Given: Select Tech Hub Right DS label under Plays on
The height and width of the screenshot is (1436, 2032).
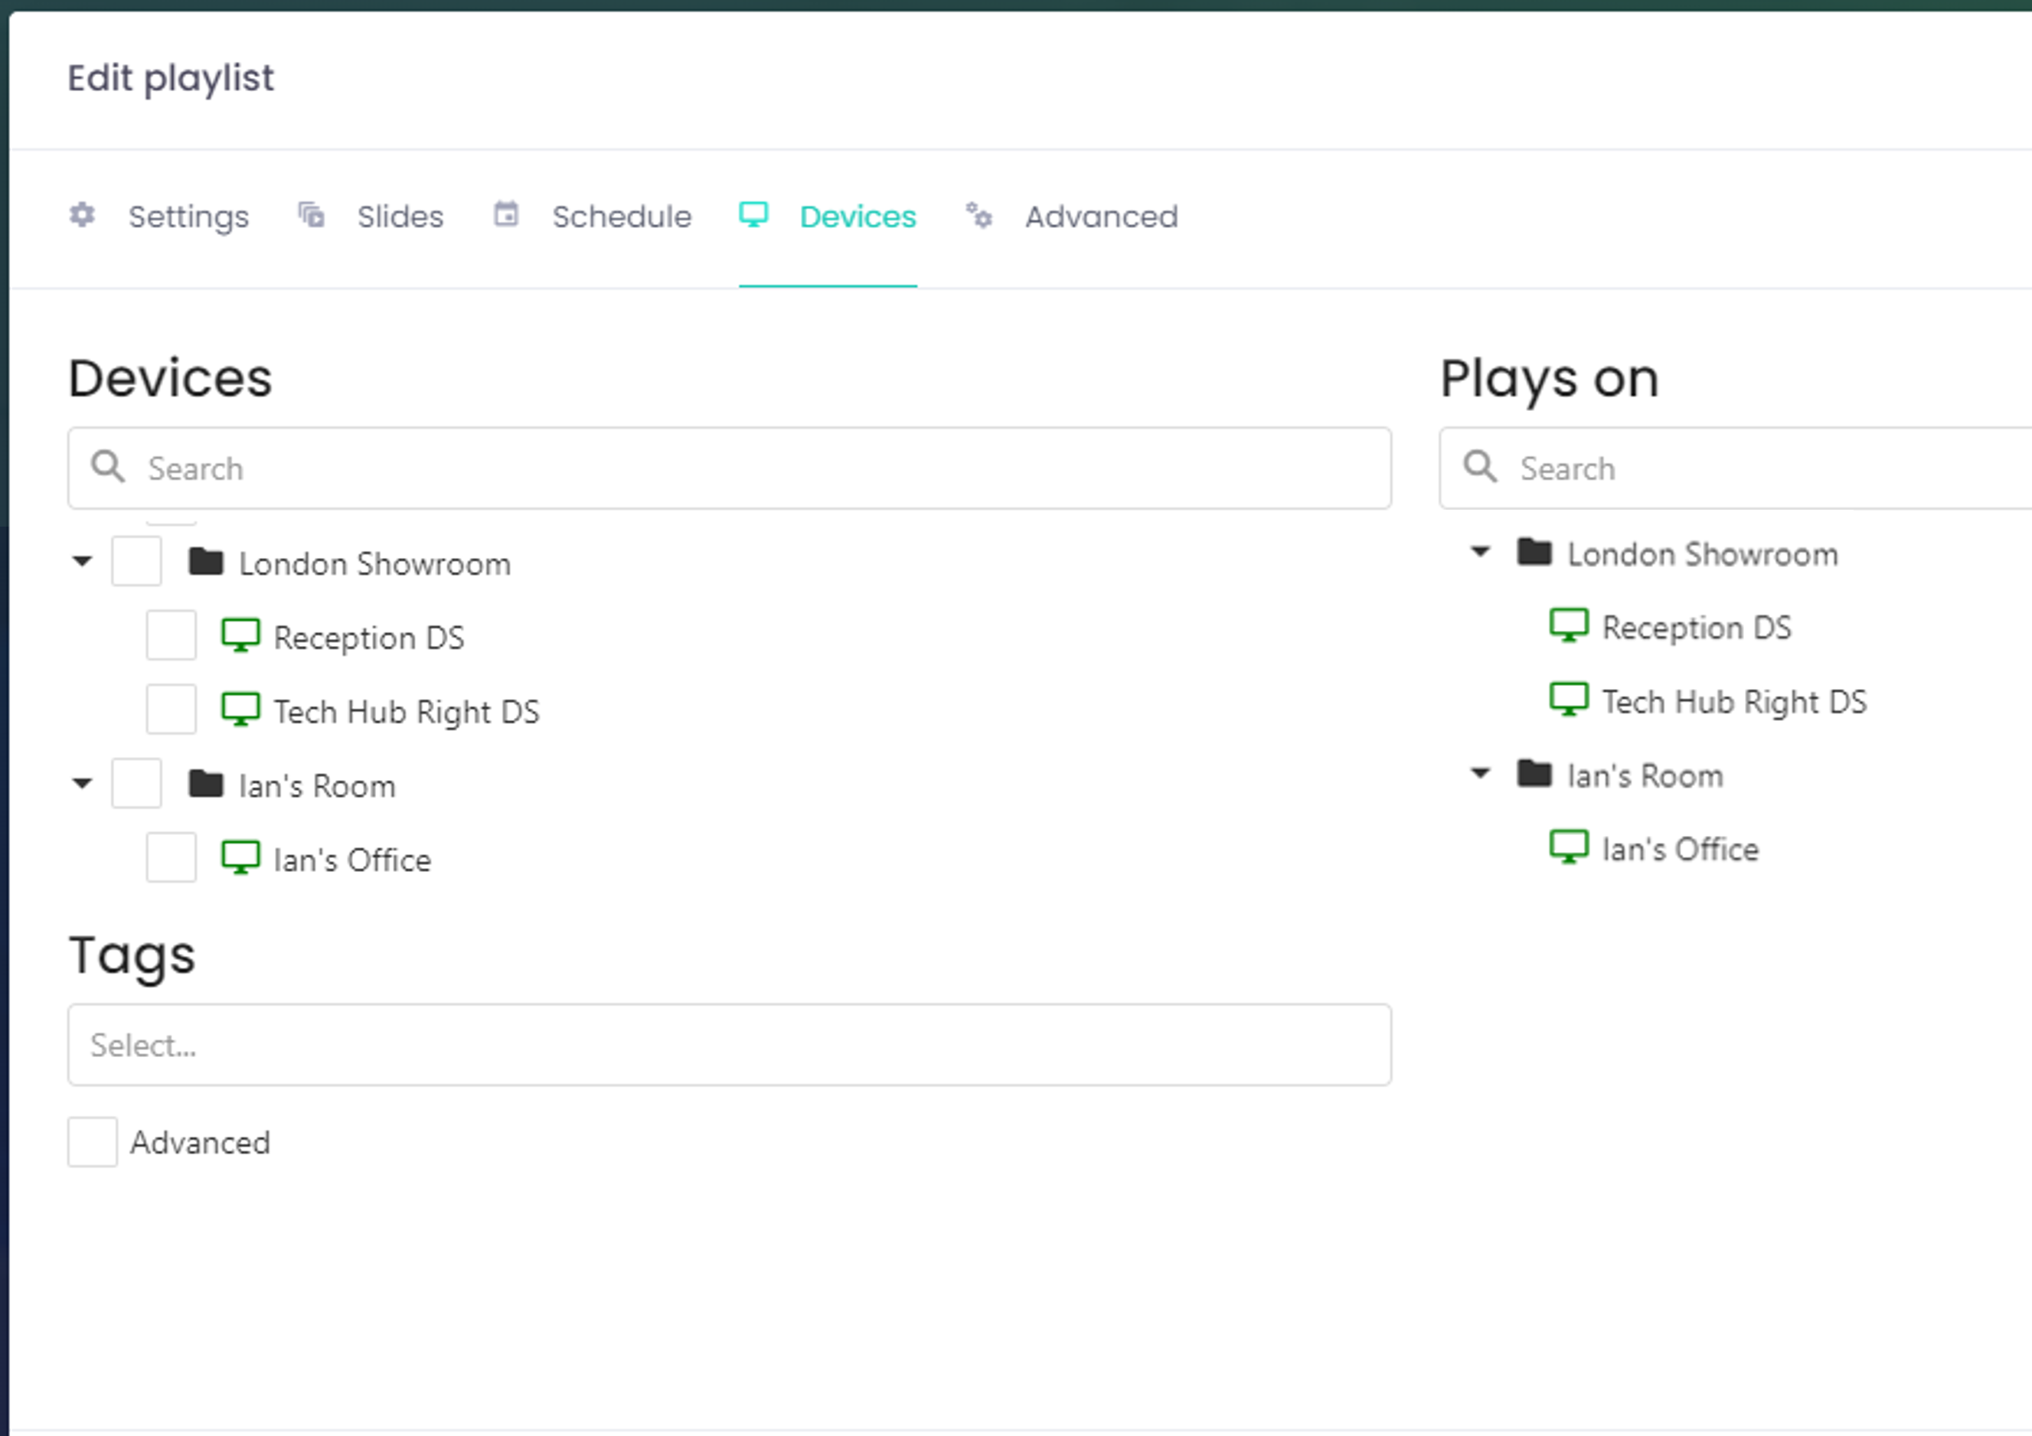Looking at the screenshot, I should tap(1735, 703).
